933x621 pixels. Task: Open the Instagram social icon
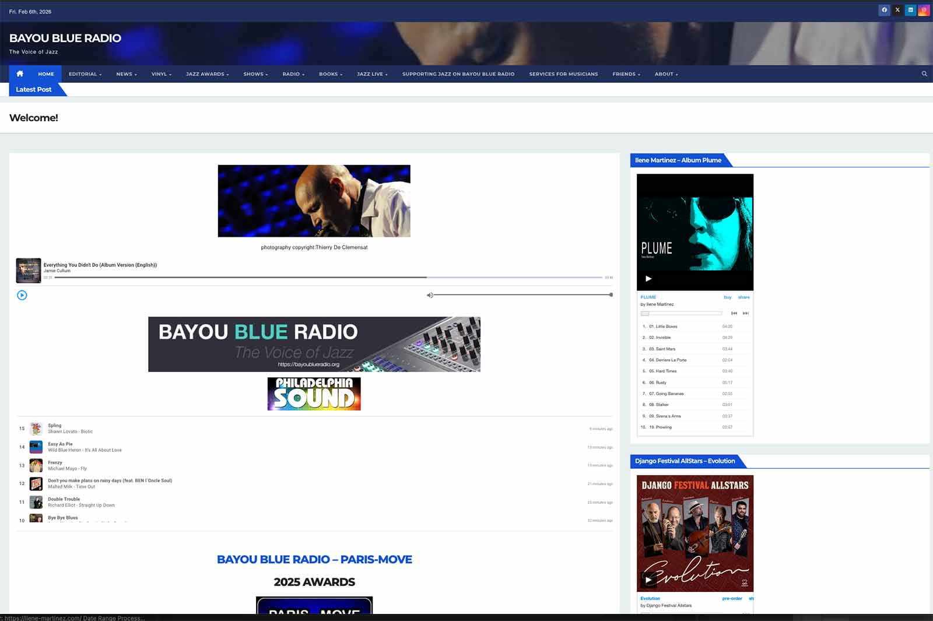click(924, 10)
